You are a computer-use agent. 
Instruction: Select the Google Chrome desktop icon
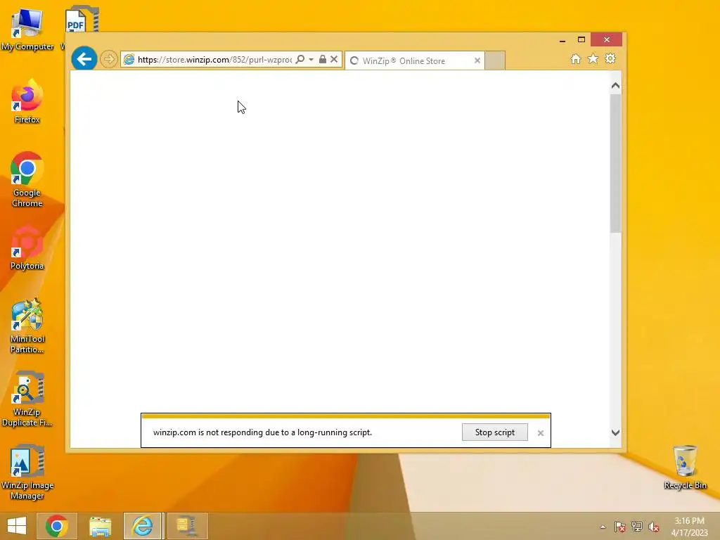point(27,179)
